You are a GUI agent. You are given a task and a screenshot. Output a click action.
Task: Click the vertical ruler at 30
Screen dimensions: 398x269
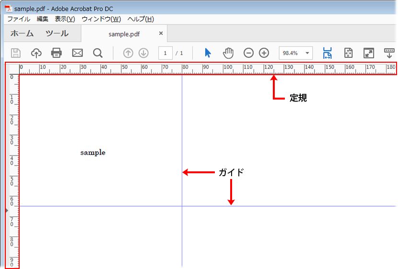(12, 140)
